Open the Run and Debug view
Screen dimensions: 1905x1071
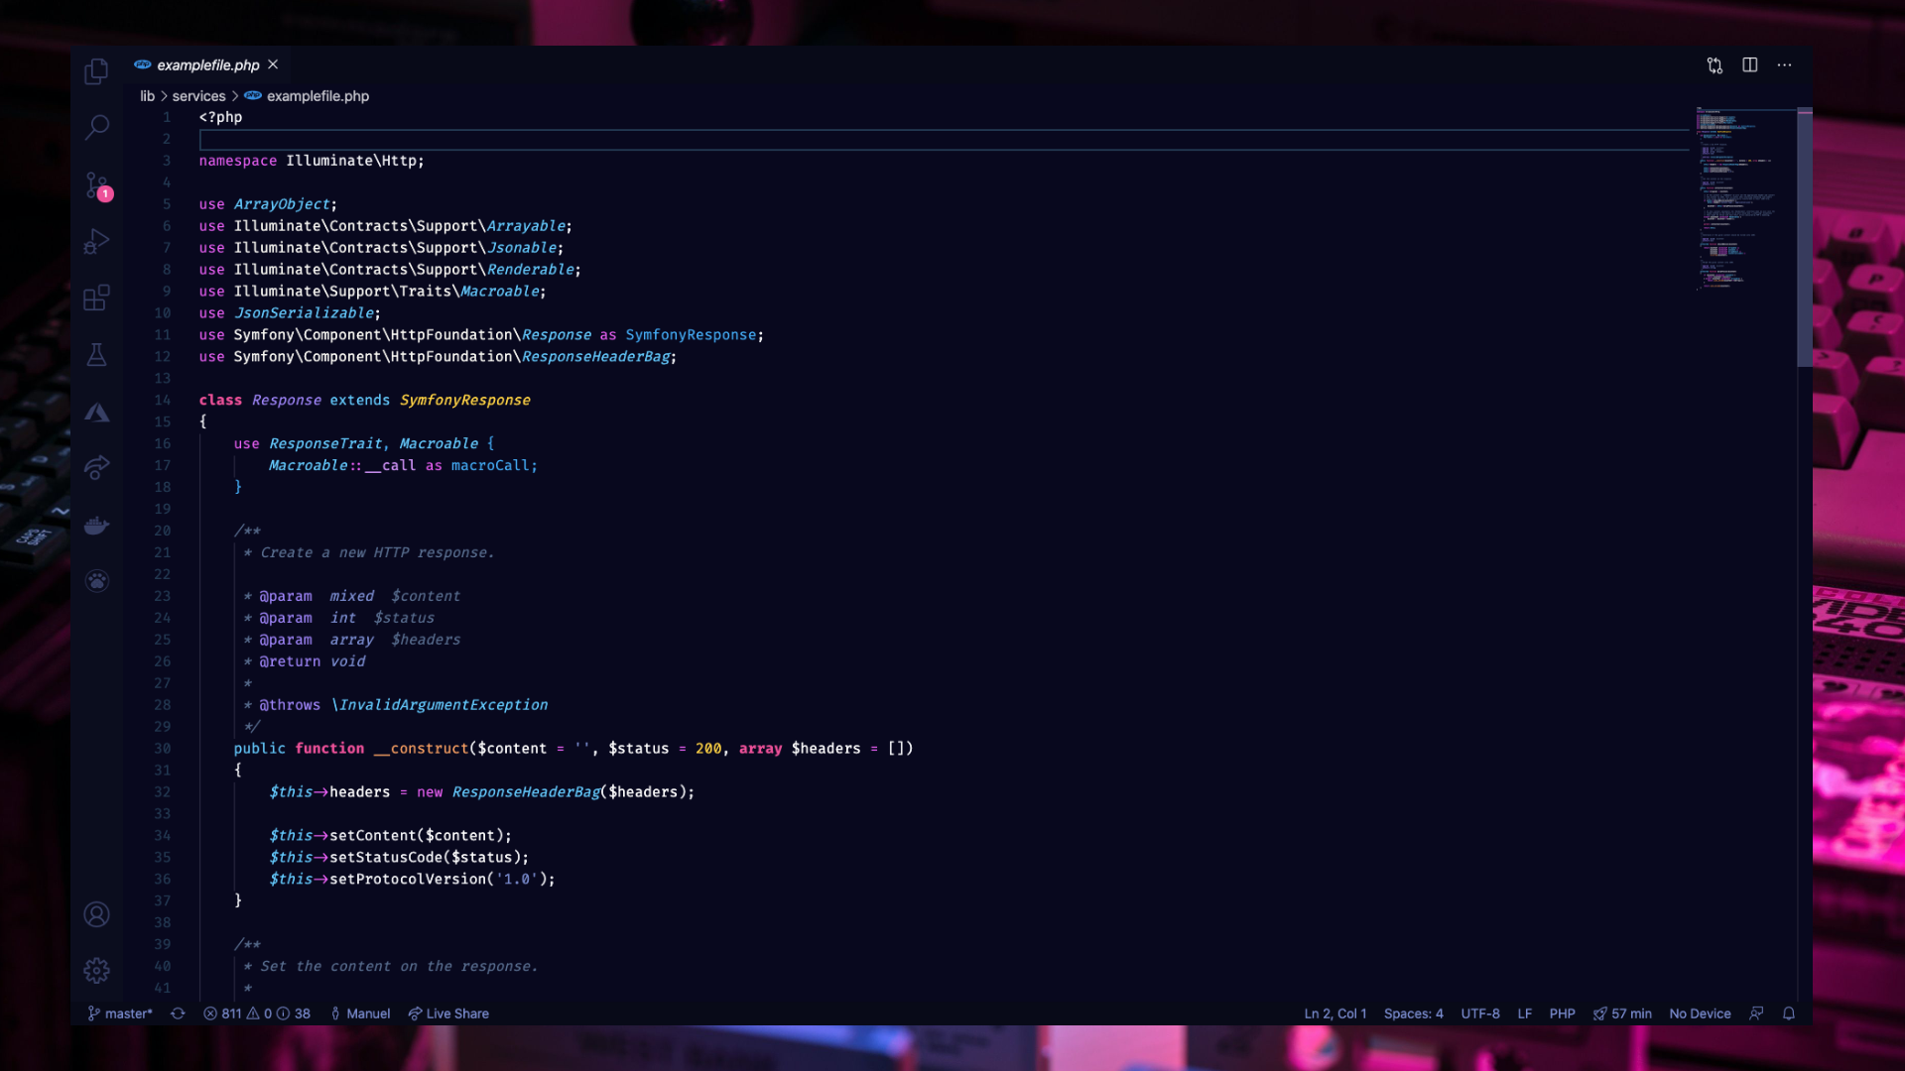tap(96, 242)
